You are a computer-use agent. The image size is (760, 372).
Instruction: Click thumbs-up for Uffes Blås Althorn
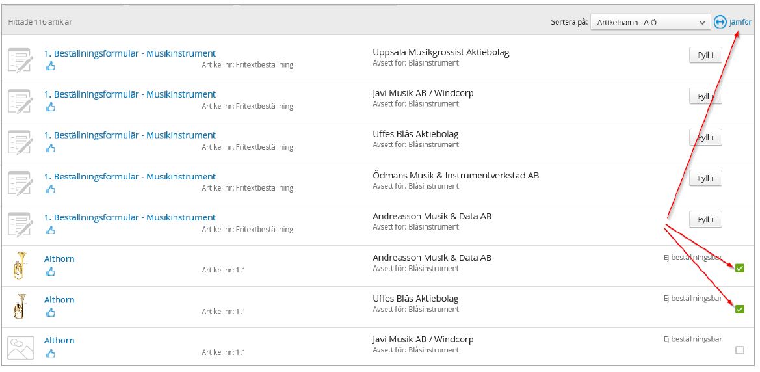tap(51, 312)
